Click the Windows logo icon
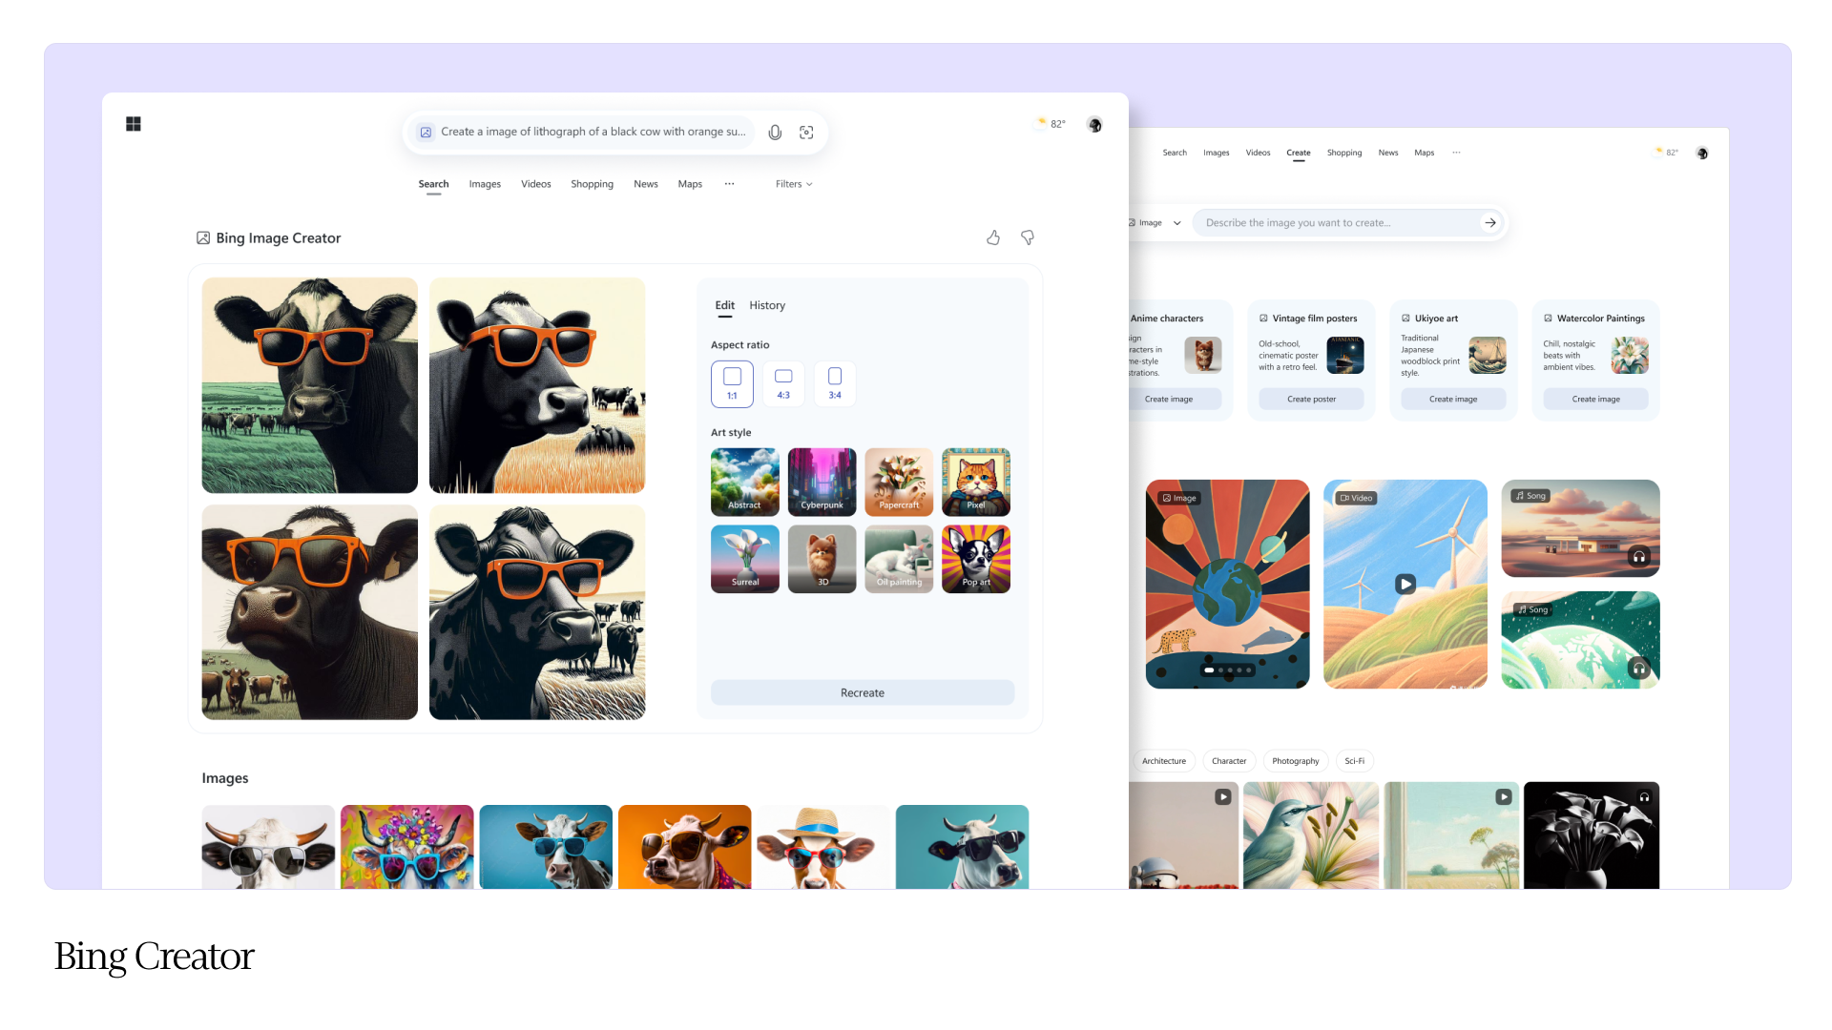1832x1030 pixels. [x=134, y=124]
